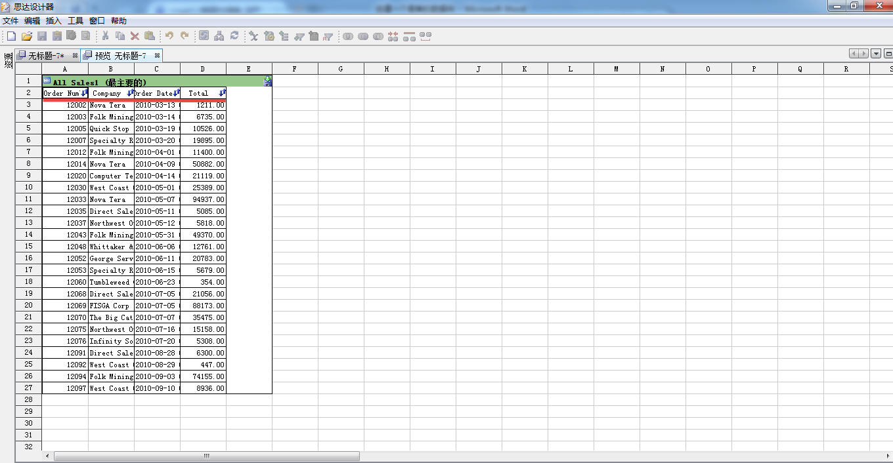Click the hierarchy structure toolbar icon
Screen dimensions: 893x463
coord(219,36)
